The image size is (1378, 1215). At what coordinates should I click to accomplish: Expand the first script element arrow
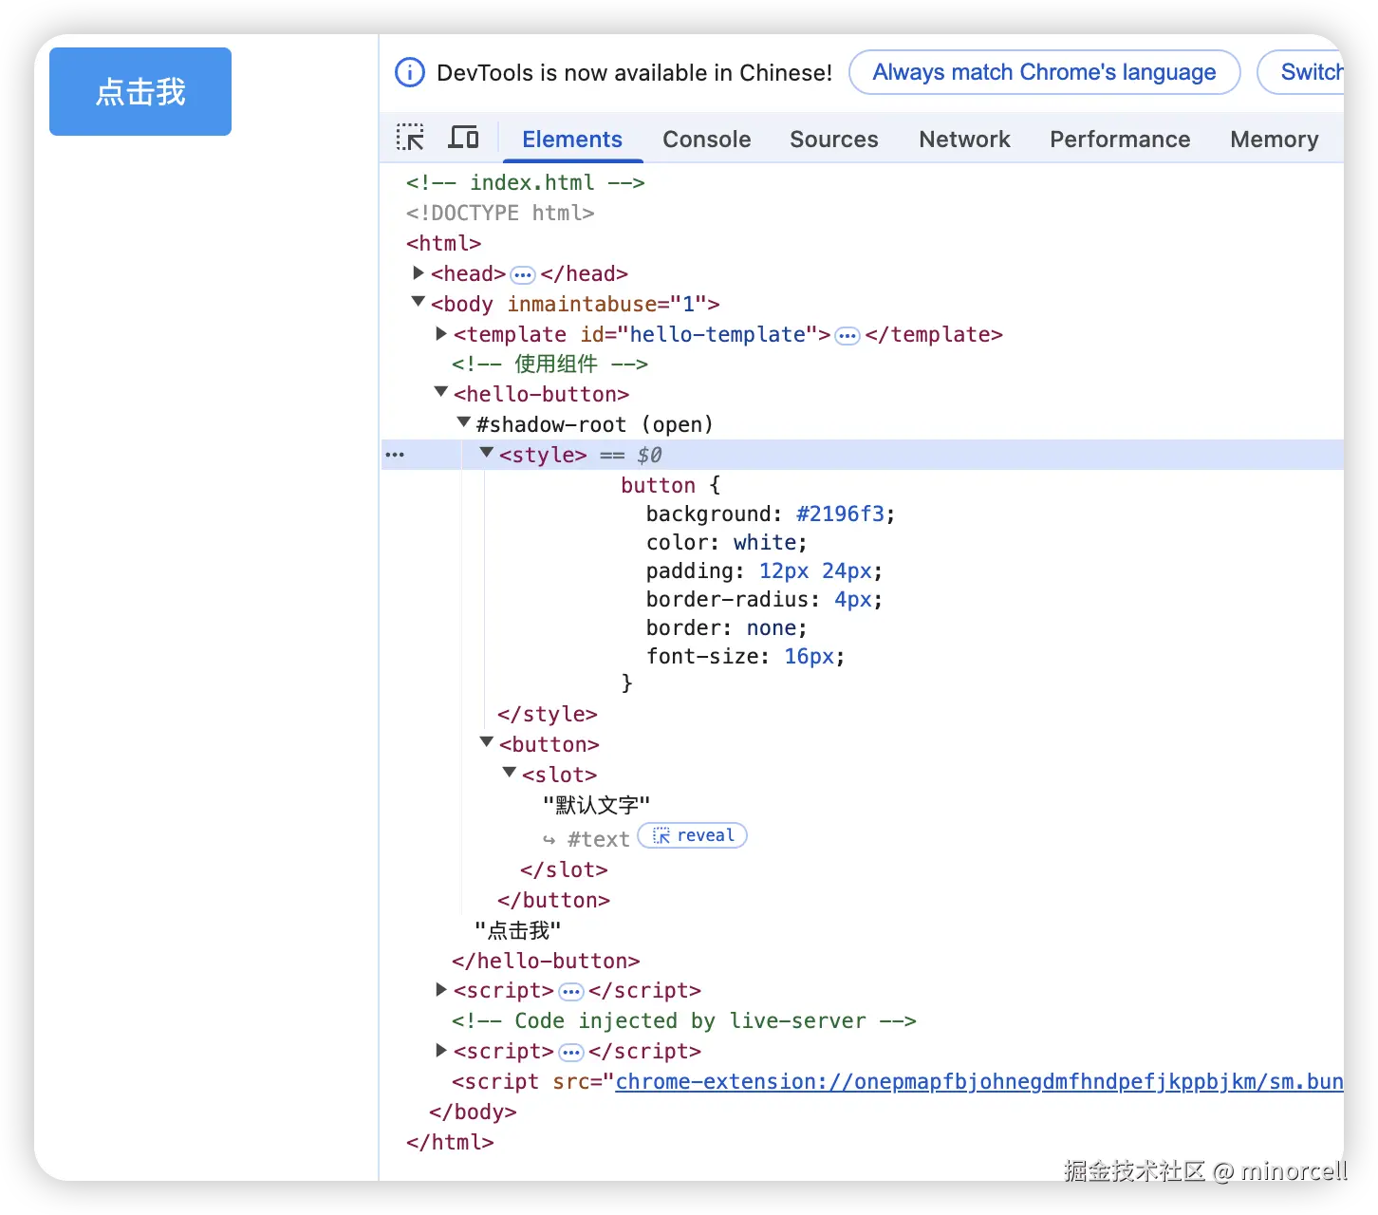point(441,990)
